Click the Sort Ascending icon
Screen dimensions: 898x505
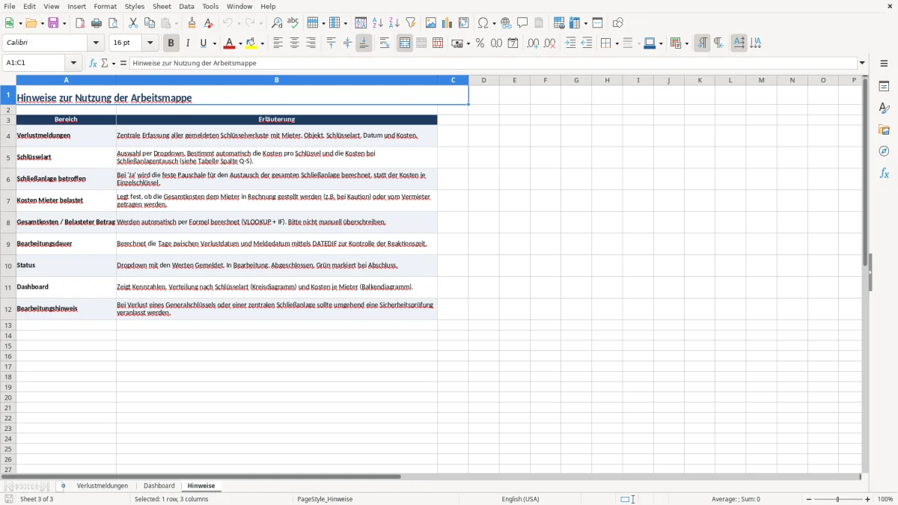click(x=378, y=23)
